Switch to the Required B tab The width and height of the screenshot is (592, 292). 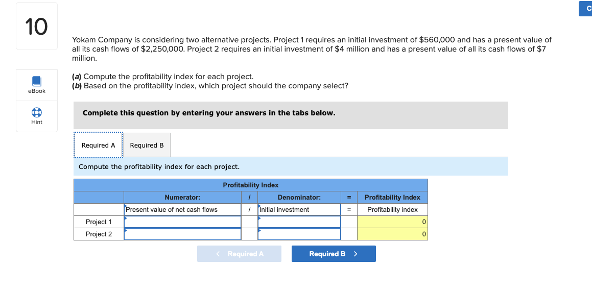pyautogui.click(x=147, y=145)
